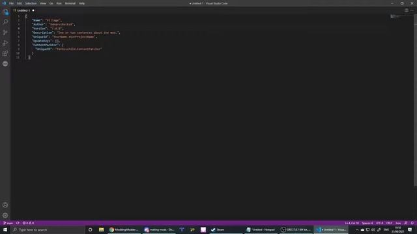Open the File menu
Viewport: 417px width, 234px height.
click(x=12, y=3)
